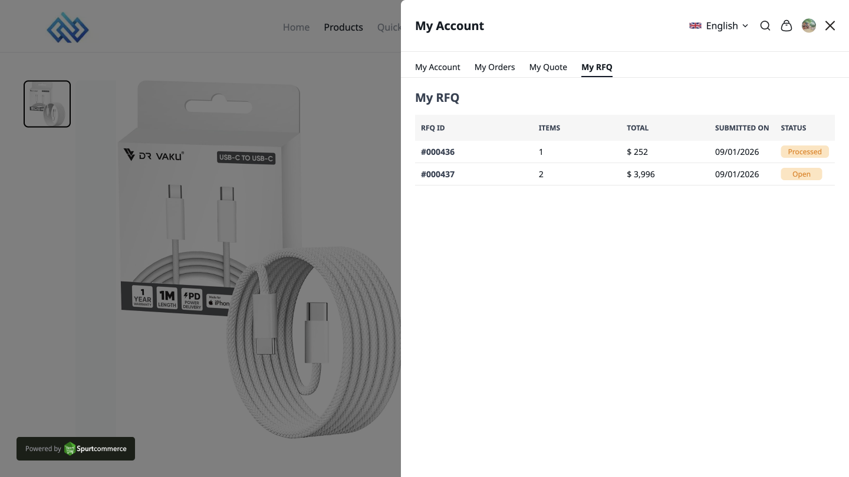849x477 pixels.
Task: Click the Powered by Spurtcommerce badge
Action: tap(75, 449)
